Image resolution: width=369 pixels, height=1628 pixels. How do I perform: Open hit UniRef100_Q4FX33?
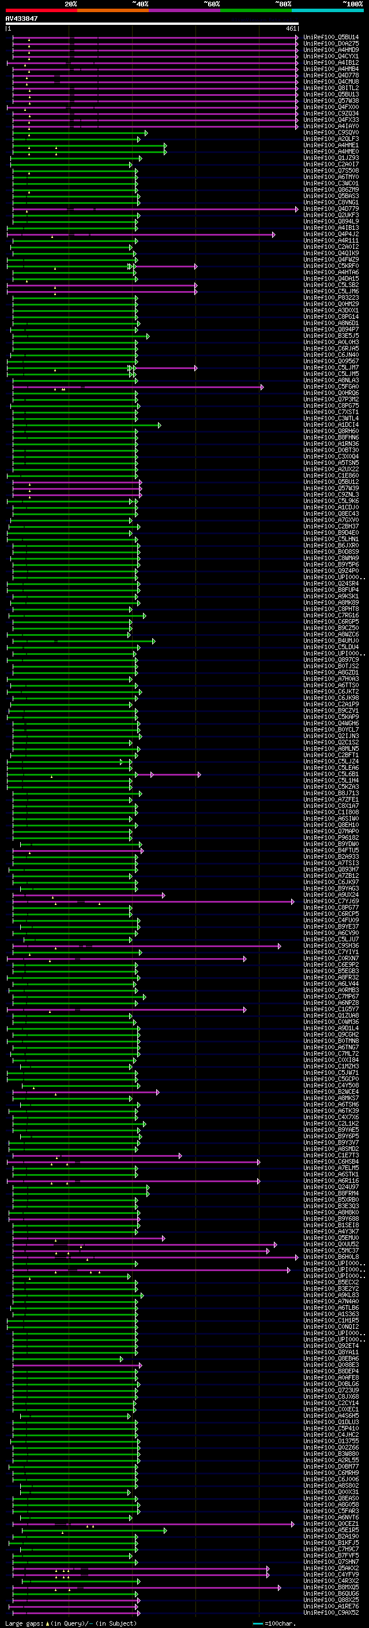coord(331,120)
